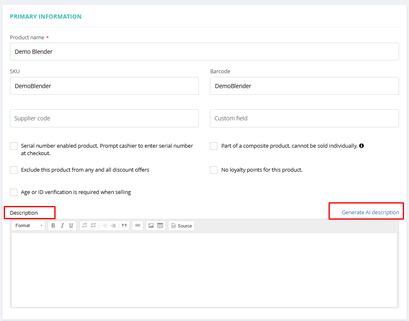Focus the Supplier code field
Viewport: 409px width, 321px height.
click(x=105, y=118)
